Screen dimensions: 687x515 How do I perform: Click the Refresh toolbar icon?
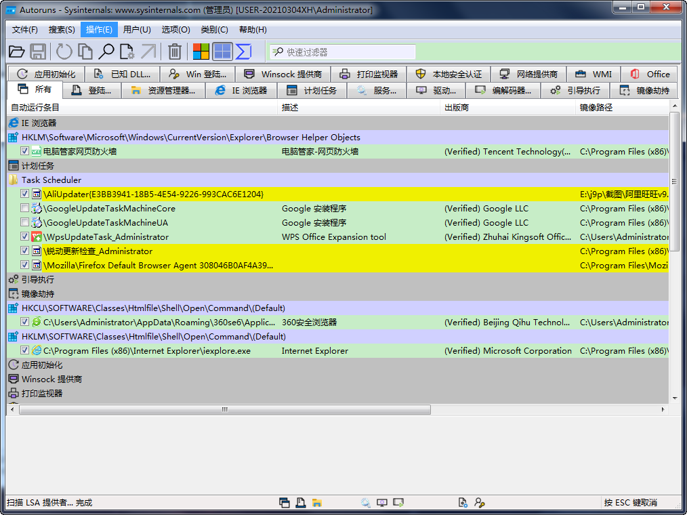click(64, 52)
